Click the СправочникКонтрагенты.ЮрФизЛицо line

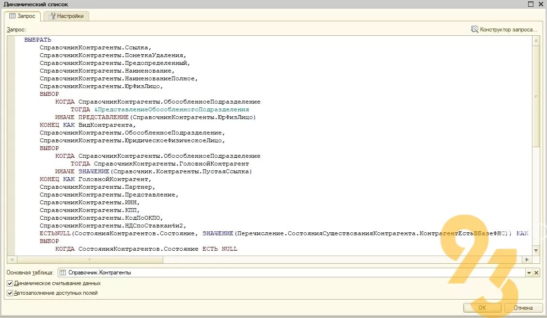coord(101,86)
